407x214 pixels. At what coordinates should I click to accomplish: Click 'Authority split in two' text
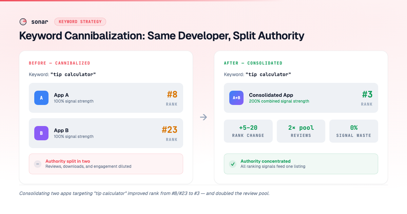click(68, 161)
